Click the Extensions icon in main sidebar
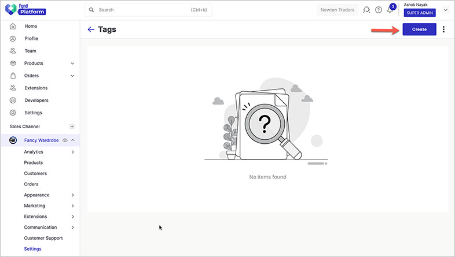 tap(13, 88)
